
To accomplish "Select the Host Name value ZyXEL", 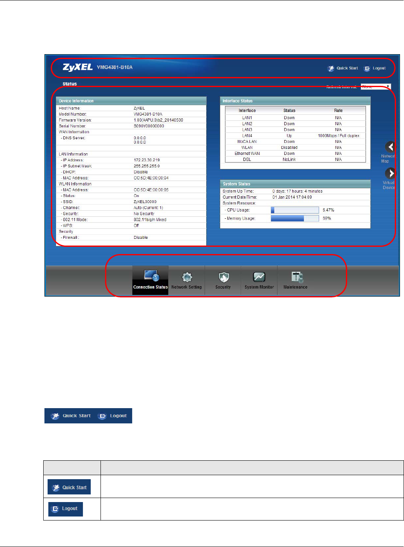I will tap(139, 108).
